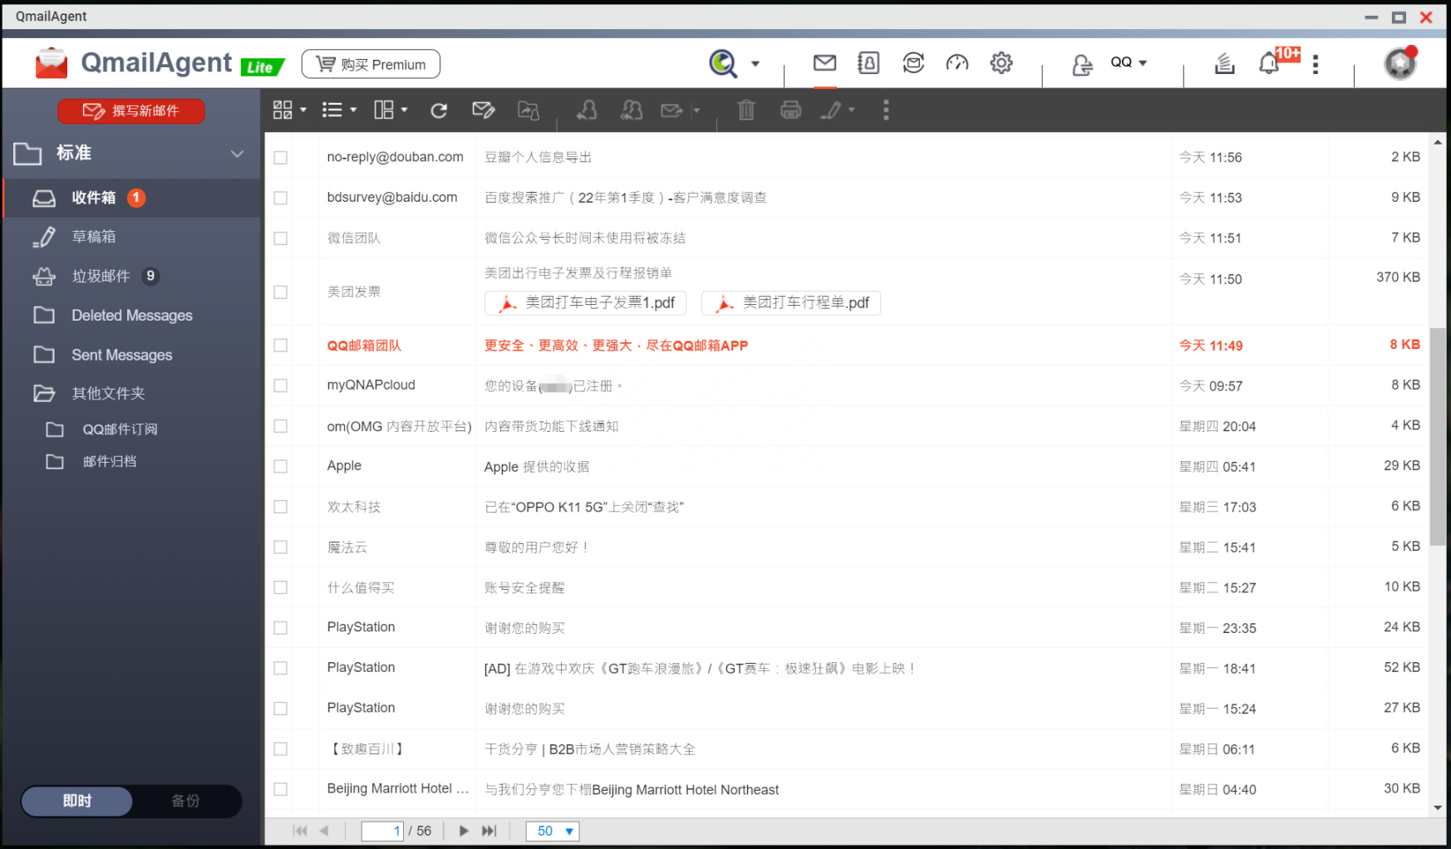Open the mail envelope tab icon
Screen dimensions: 1451x849
pyautogui.click(x=824, y=62)
